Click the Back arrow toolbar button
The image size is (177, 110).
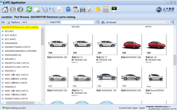pyautogui.click(x=13, y=9)
